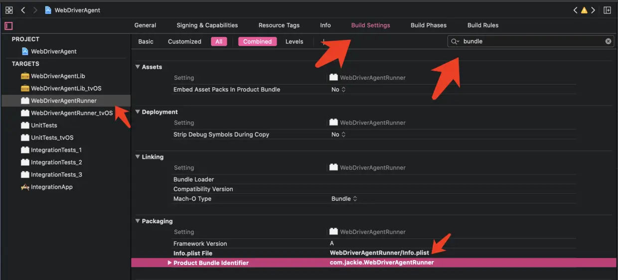Open the Build Phases tab
Viewport: 618px width, 280px height.
click(x=429, y=25)
